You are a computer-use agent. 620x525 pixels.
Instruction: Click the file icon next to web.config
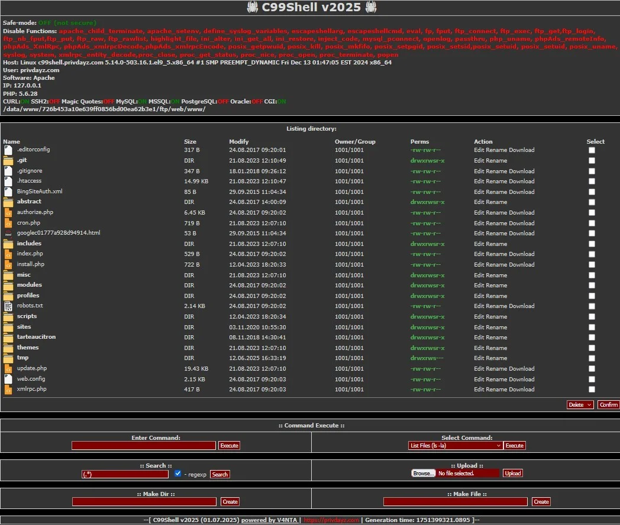click(8, 378)
